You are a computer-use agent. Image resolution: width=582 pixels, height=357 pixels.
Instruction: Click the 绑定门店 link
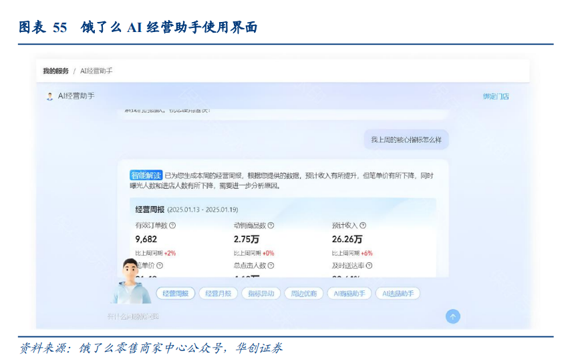point(496,96)
